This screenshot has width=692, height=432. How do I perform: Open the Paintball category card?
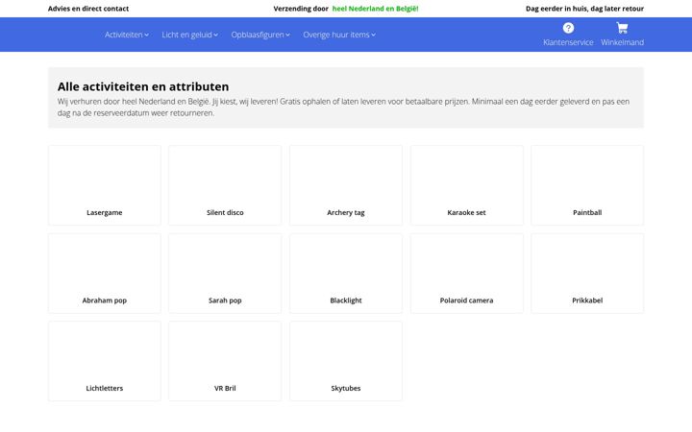click(587, 185)
